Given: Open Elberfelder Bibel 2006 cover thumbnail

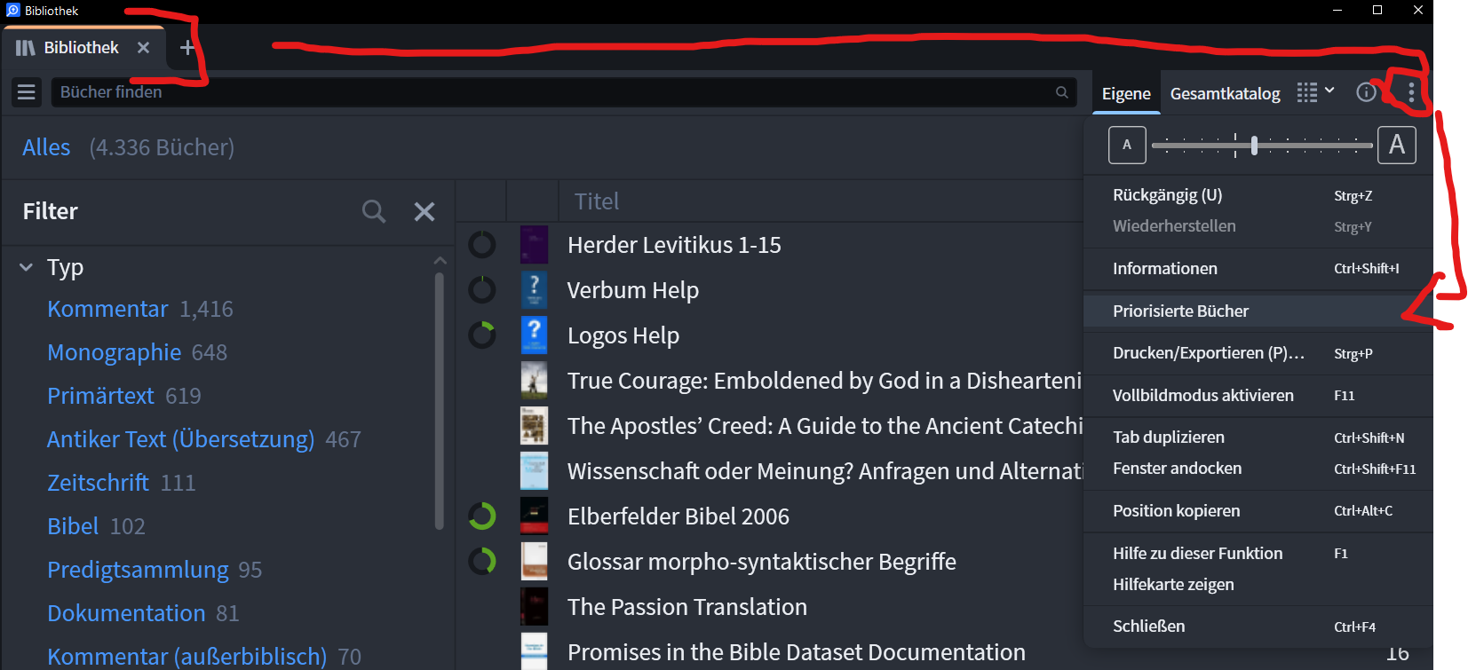Looking at the screenshot, I should [534, 516].
